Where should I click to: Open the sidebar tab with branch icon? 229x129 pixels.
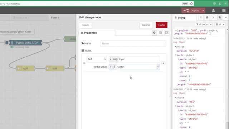[213, 18]
